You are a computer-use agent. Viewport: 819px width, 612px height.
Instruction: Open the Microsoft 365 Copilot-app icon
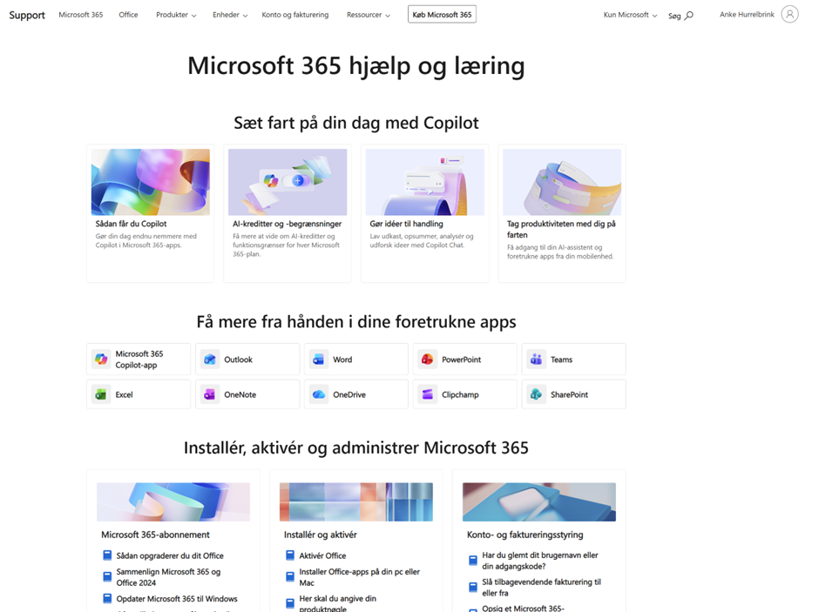coord(101,359)
